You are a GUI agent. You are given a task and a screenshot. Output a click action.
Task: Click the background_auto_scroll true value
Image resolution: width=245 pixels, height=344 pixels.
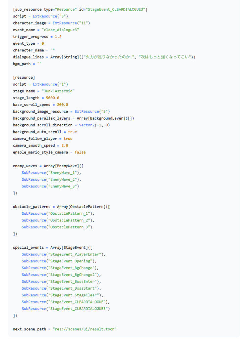tap(72, 132)
